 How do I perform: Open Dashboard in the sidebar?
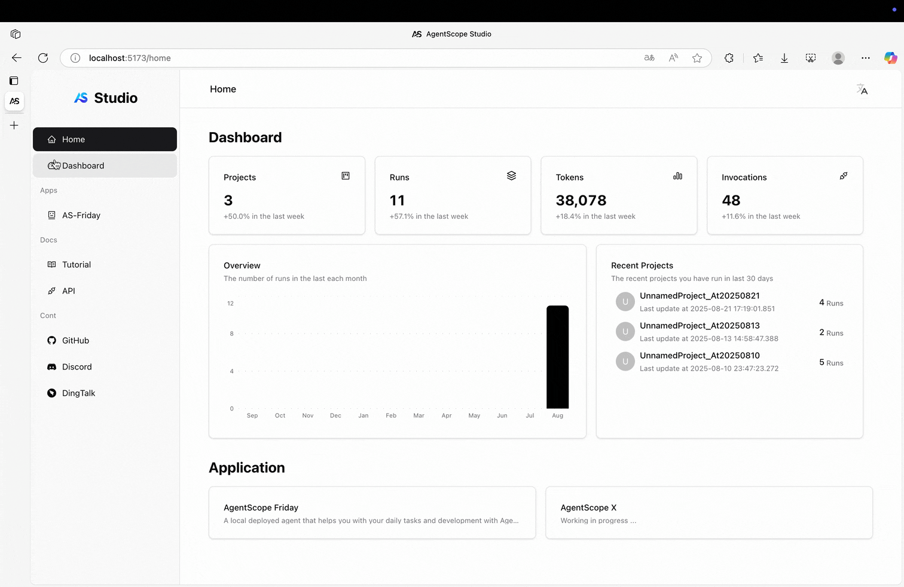[105, 166]
